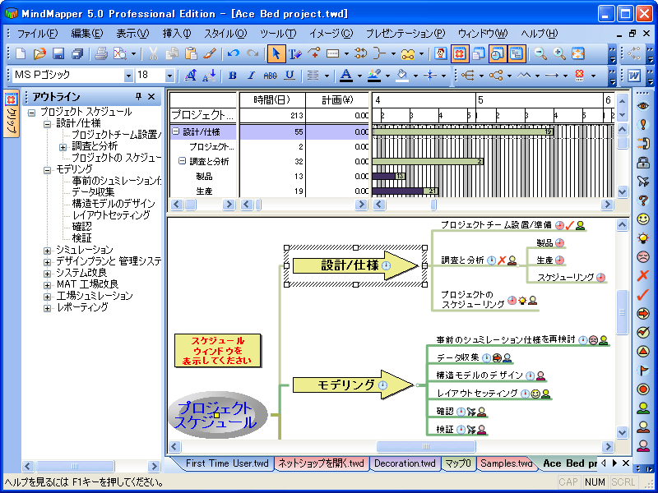Image resolution: width=658 pixels, height=493 pixels.
Task: Collapse モデリング in the outline tree
Action: point(47,170)
